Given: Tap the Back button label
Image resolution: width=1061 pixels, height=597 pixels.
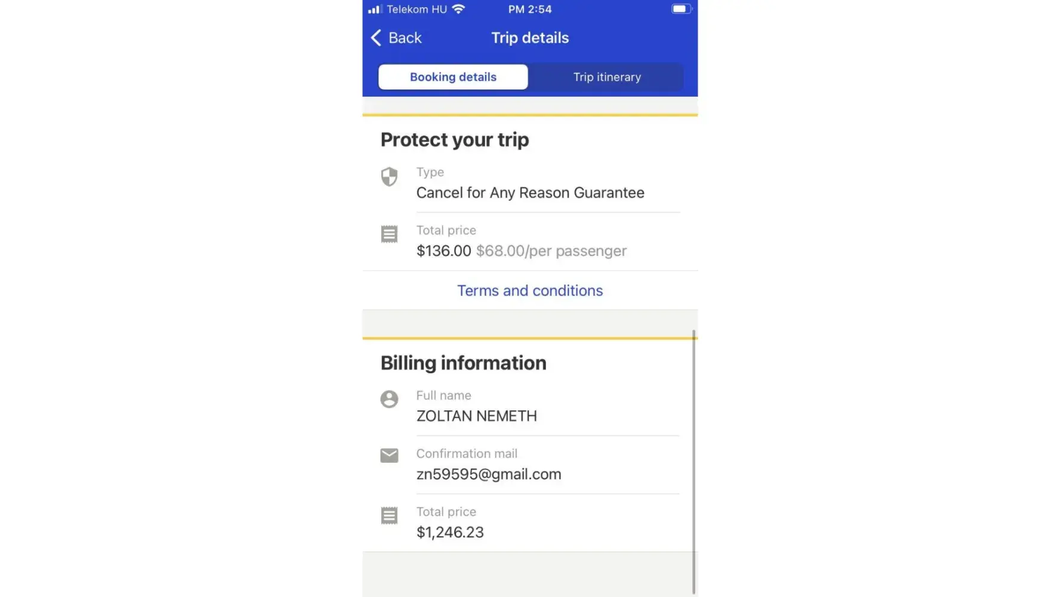Looking at the screenshot, I should pyautogui.click(x=405, y=38).
